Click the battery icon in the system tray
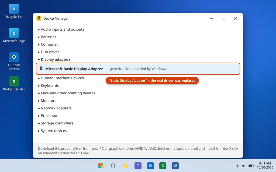Image resolution: width=276 pixels, height=172 pixels. click(x=251, y=166)
